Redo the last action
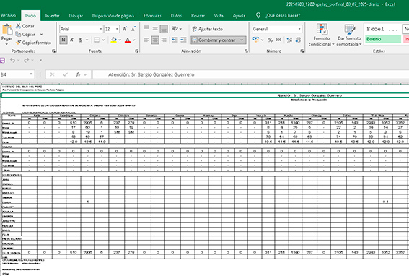 (x=26, y=61)
